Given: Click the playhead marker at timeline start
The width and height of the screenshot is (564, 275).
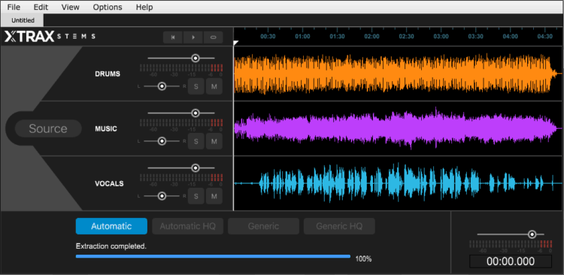Looking at the screenshot, I should [236, 43].
